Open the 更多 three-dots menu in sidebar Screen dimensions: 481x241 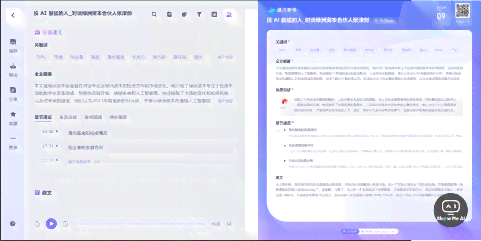click(x=13, y=138)
